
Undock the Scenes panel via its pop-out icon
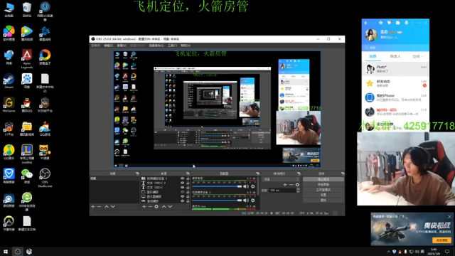(137, 174)
